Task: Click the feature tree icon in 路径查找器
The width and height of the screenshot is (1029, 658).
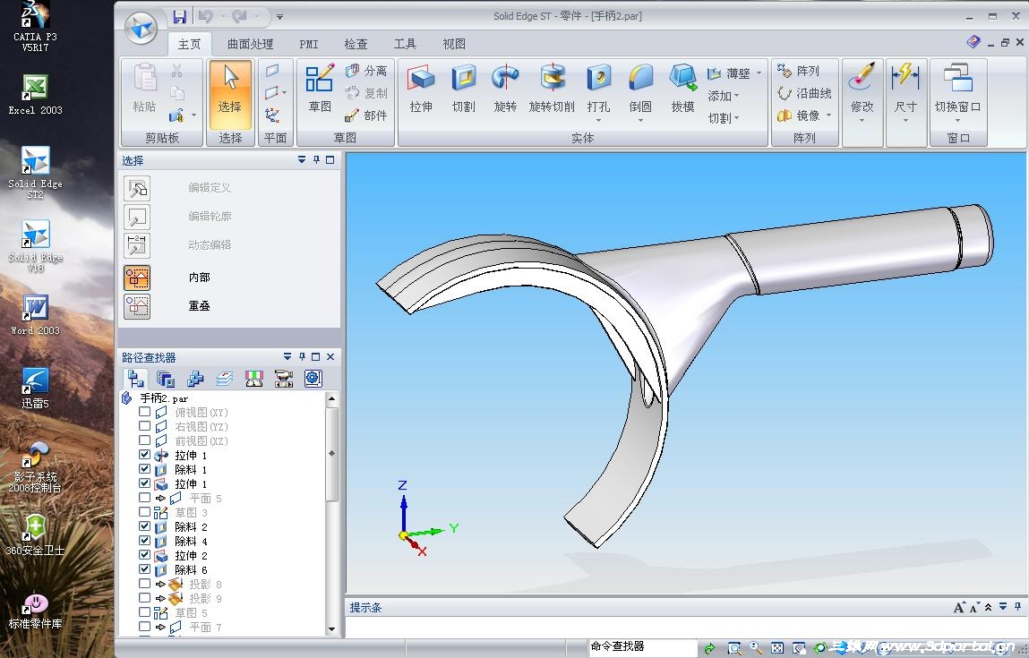Action: coord(136,379)
